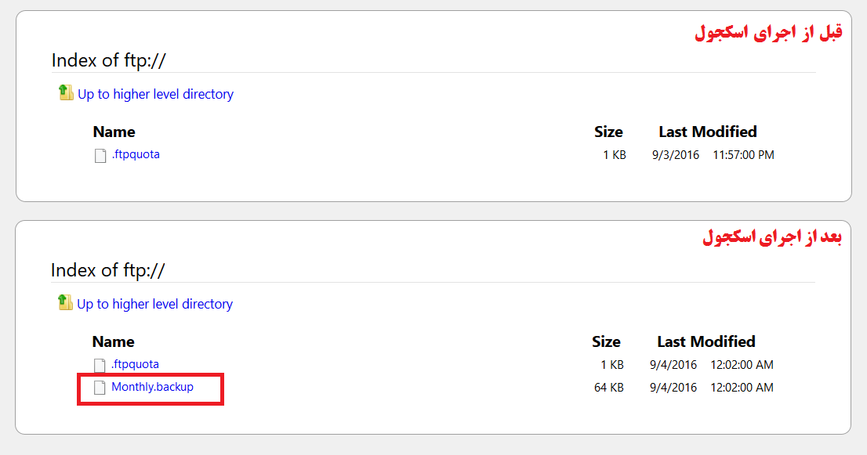Viewport: 867px width, 455px height.
Task: Sort by Last Modified in the Monthly.backup listing
Action: click(706, 341)
